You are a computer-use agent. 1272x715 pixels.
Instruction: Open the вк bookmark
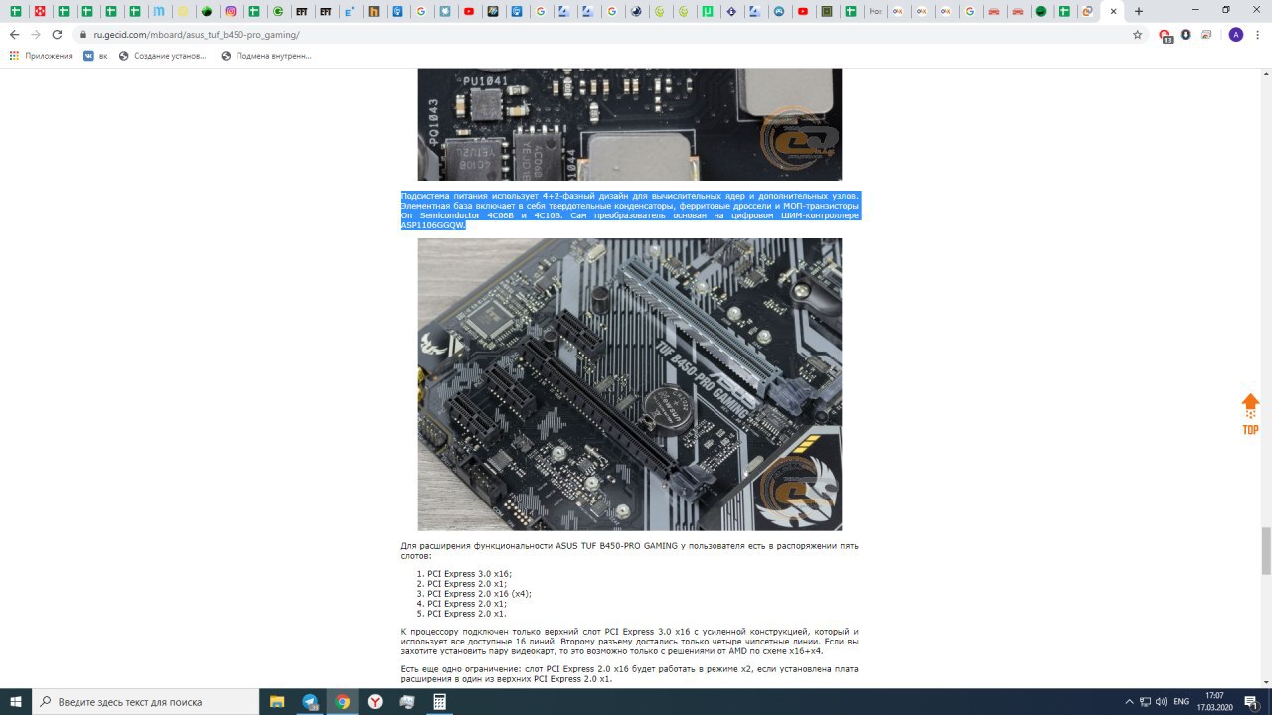click(x=95, y=56)
